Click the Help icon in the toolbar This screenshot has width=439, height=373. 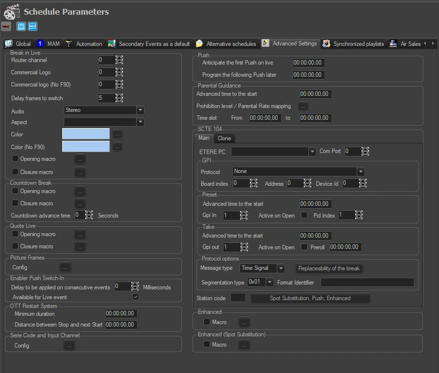[33, 26]
